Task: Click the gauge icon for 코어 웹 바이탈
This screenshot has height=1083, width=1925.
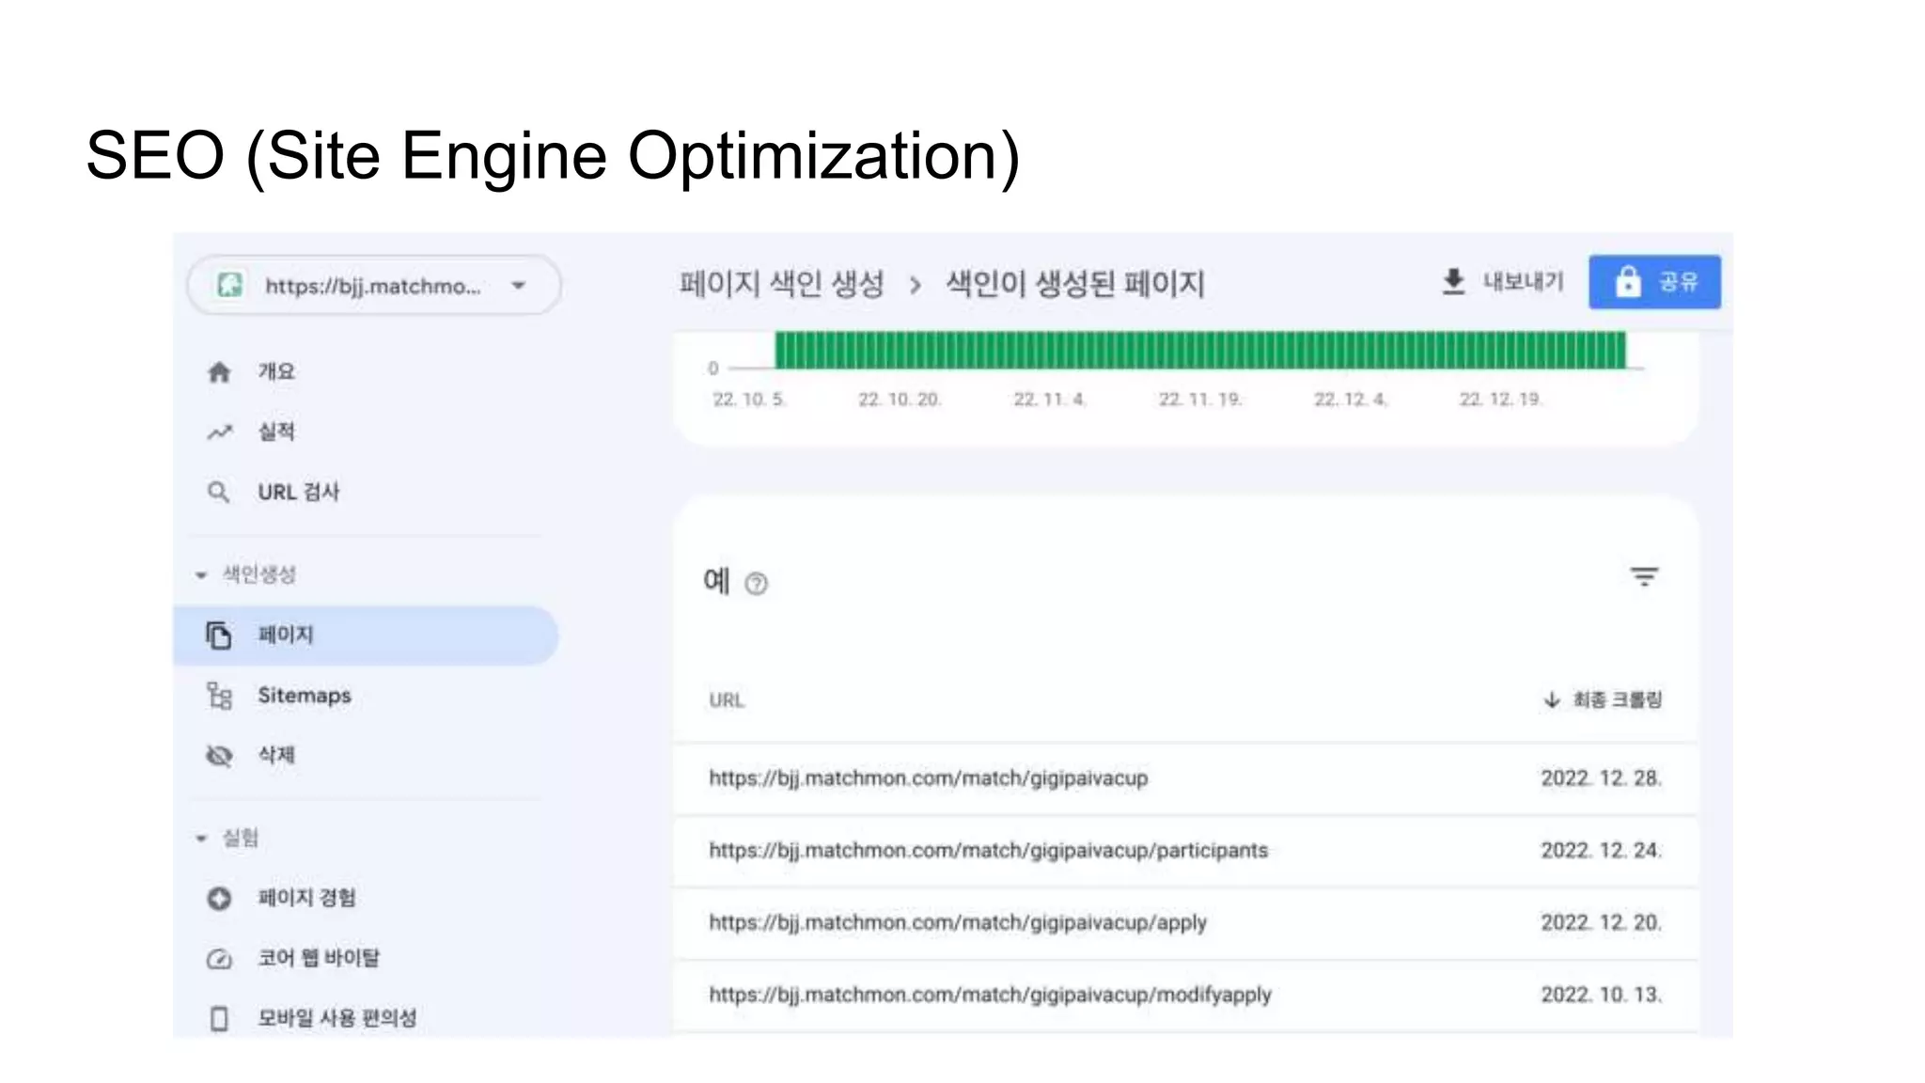Action: 219,959
